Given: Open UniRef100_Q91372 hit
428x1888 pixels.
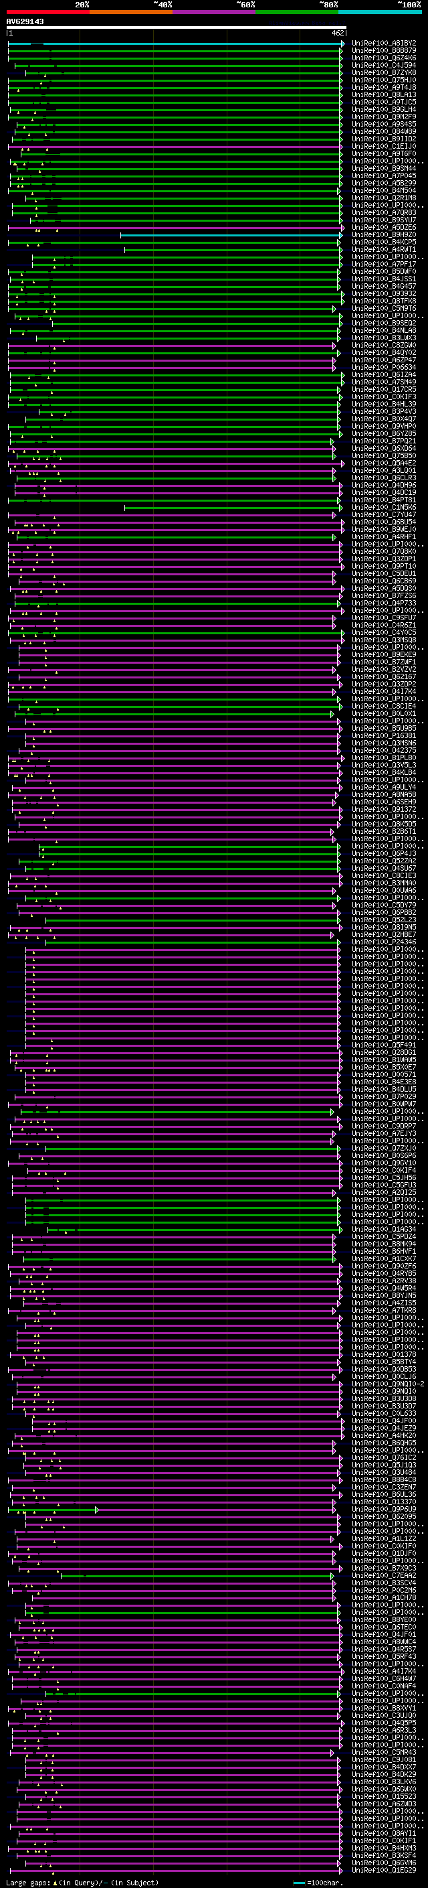Looking at the screenshot, I should (384, 809).
